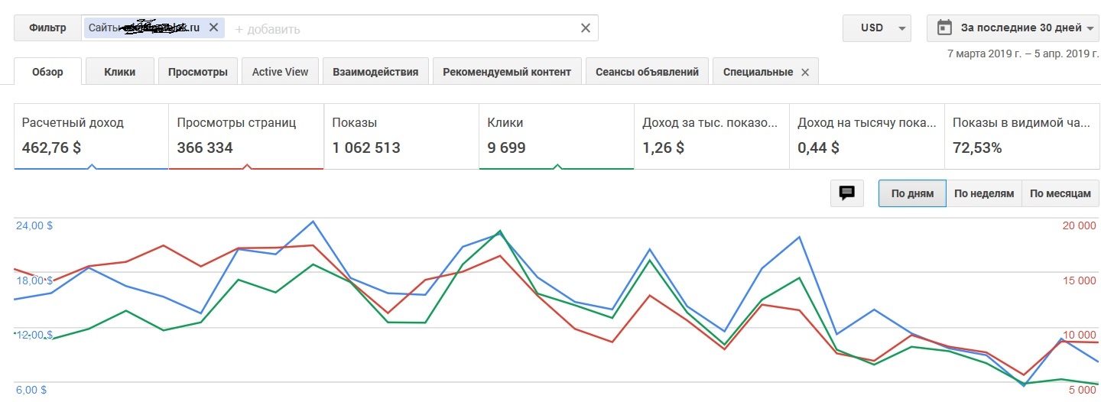The image size is (1101, 402).
Task: Clear all filters with the X icon
Action: coord(586,28)
